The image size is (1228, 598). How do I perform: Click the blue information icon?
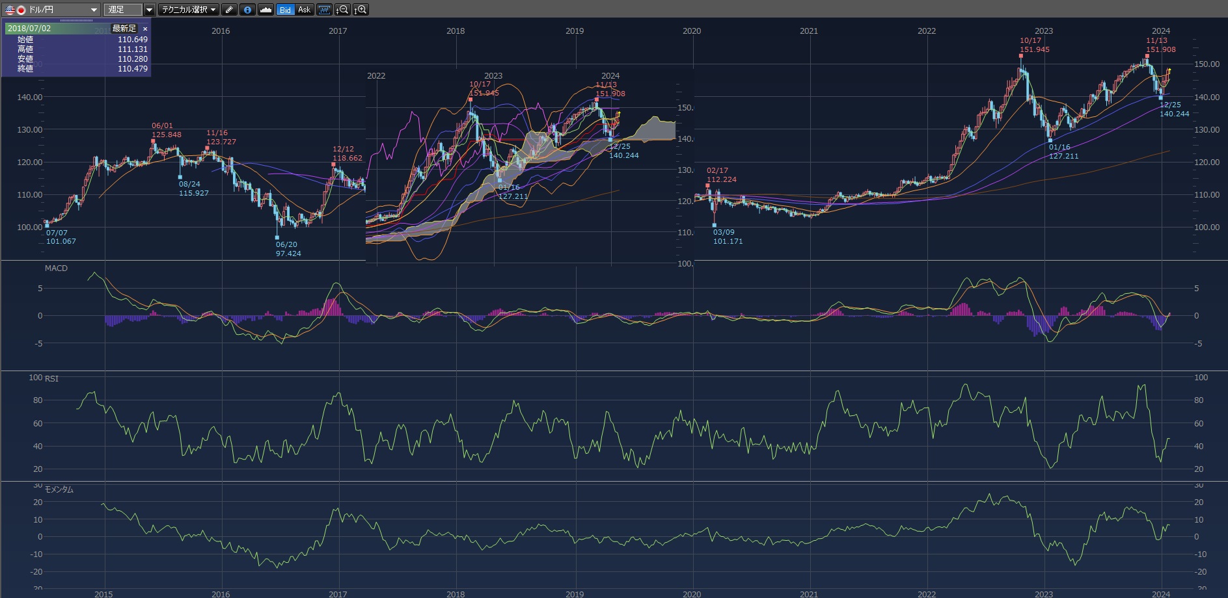[x=247, y=10]
